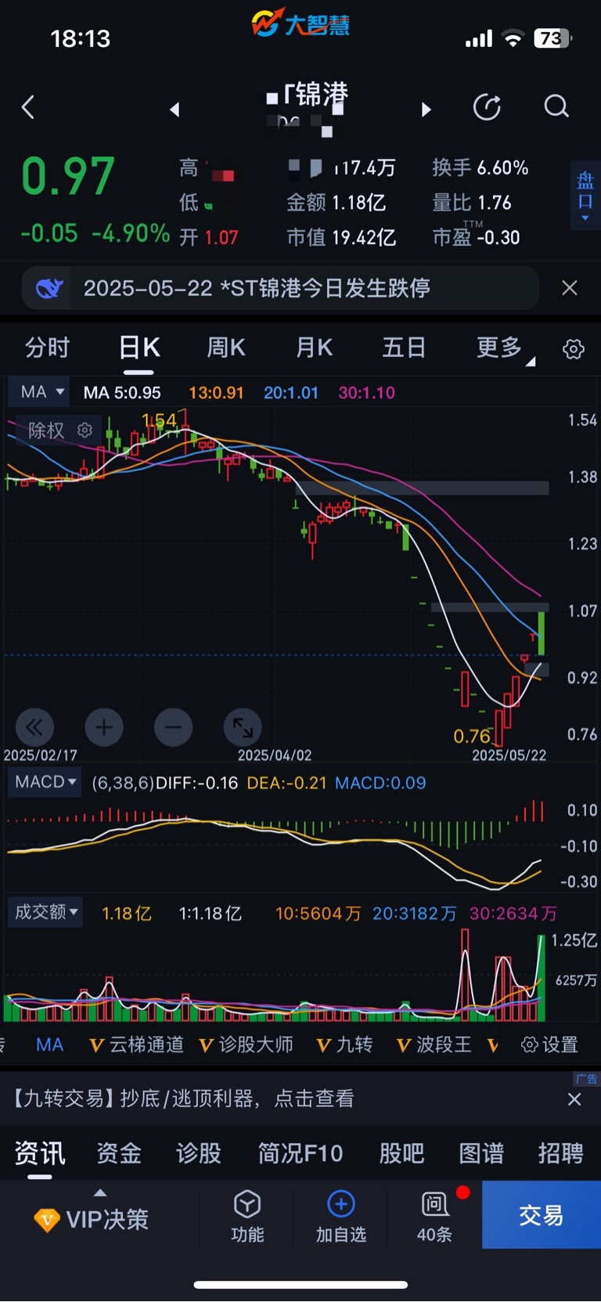Open 除权 adjustment settings
Screen dimensions: 601x1302
[x=59, y=430]
